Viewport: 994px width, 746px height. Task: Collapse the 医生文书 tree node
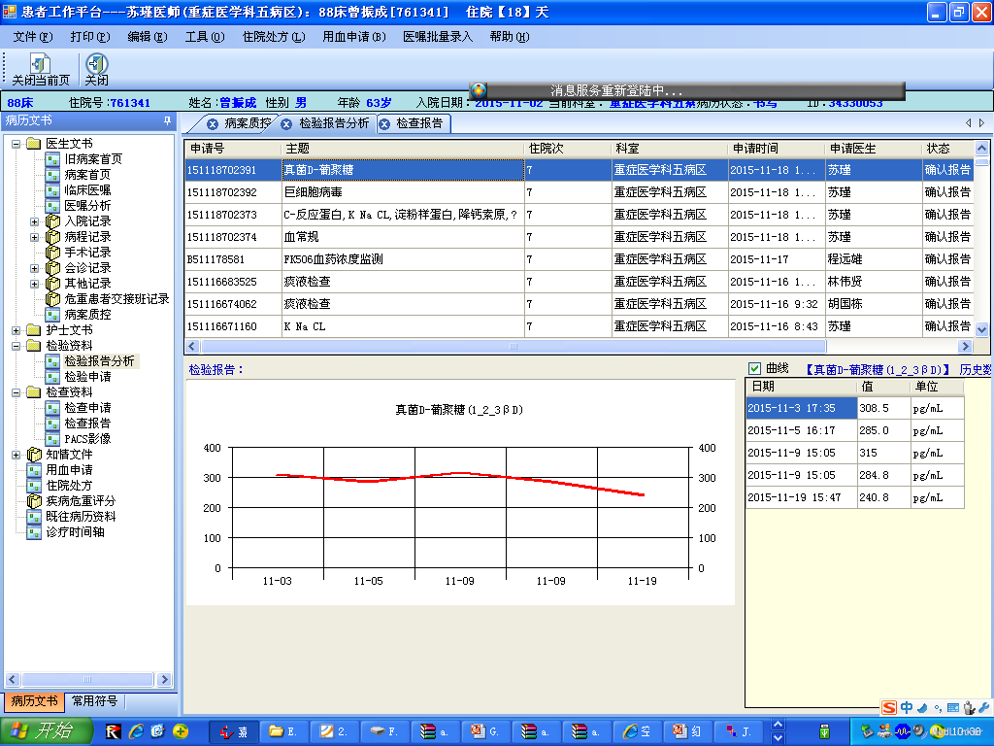coord(17,144)
